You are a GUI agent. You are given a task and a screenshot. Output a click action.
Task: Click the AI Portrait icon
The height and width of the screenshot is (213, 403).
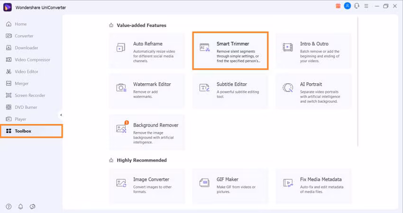[288, 88]
